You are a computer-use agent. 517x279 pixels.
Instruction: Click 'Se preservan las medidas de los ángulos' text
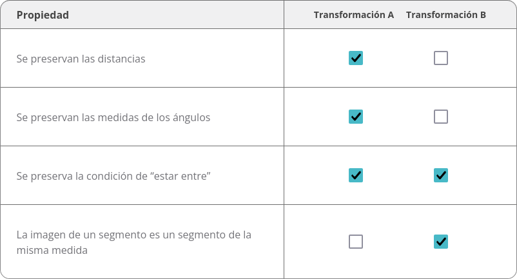point(113,117)
